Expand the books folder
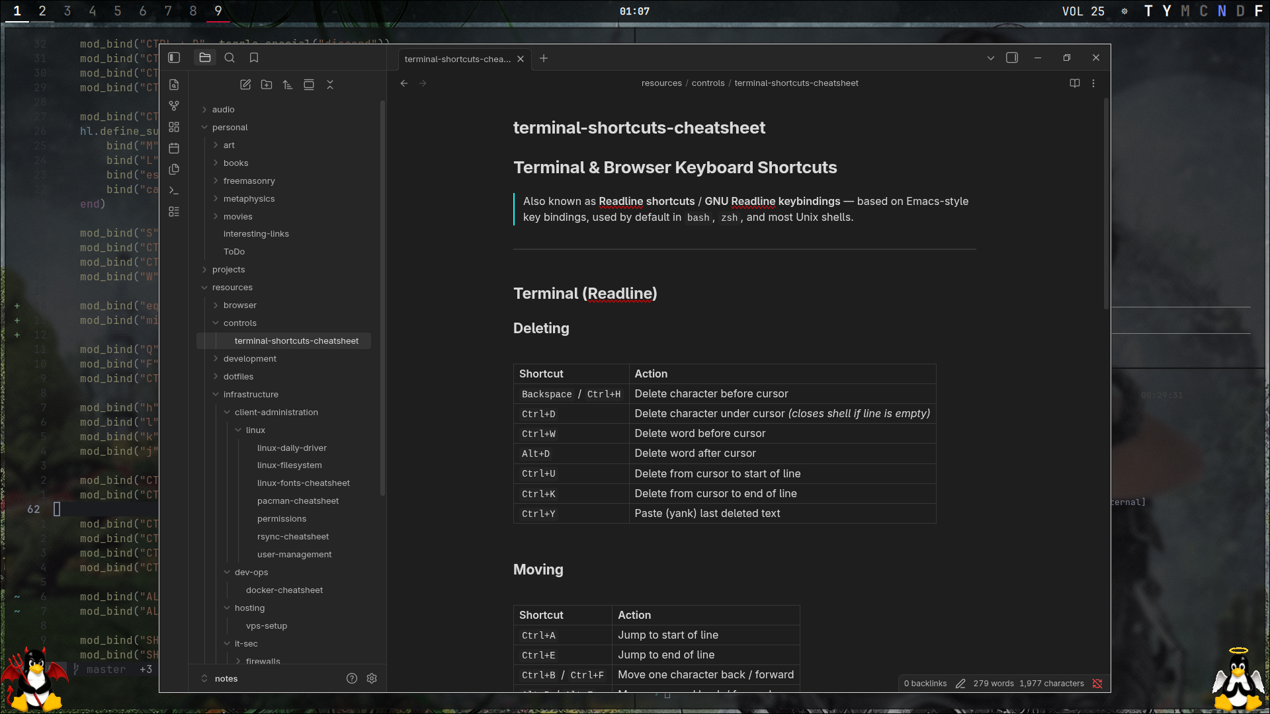This screenshot has height=714, width=1270. (x=235, y=163)
